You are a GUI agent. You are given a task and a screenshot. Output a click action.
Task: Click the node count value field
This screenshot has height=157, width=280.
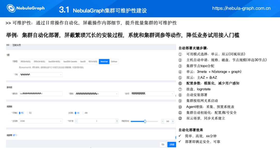(97, 121)
